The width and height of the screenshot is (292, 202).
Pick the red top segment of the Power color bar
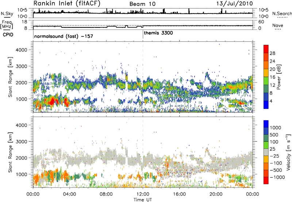point(266,49)
